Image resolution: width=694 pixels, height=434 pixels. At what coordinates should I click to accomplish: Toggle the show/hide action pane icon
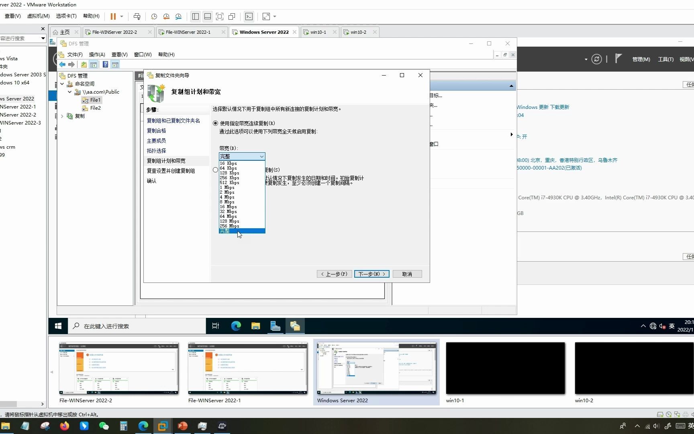(115, 65)
